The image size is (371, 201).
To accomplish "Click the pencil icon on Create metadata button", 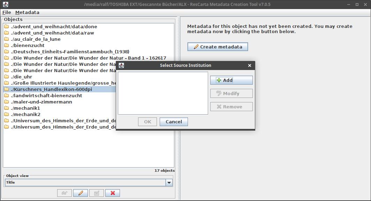I will pos(196,47).
